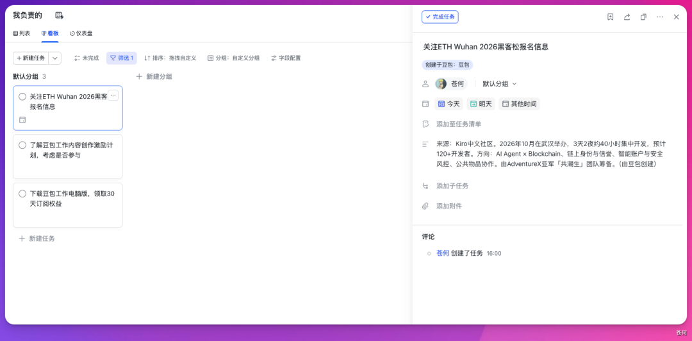
Task: Open the 默认分组 dropdown in detail panel
Action: 499,83
